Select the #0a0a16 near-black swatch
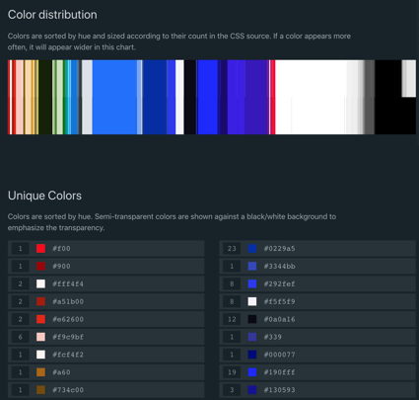This screenshot has height=400, width=419. coord(252,319)
